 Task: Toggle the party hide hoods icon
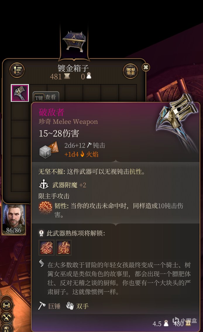pos(6,317)
